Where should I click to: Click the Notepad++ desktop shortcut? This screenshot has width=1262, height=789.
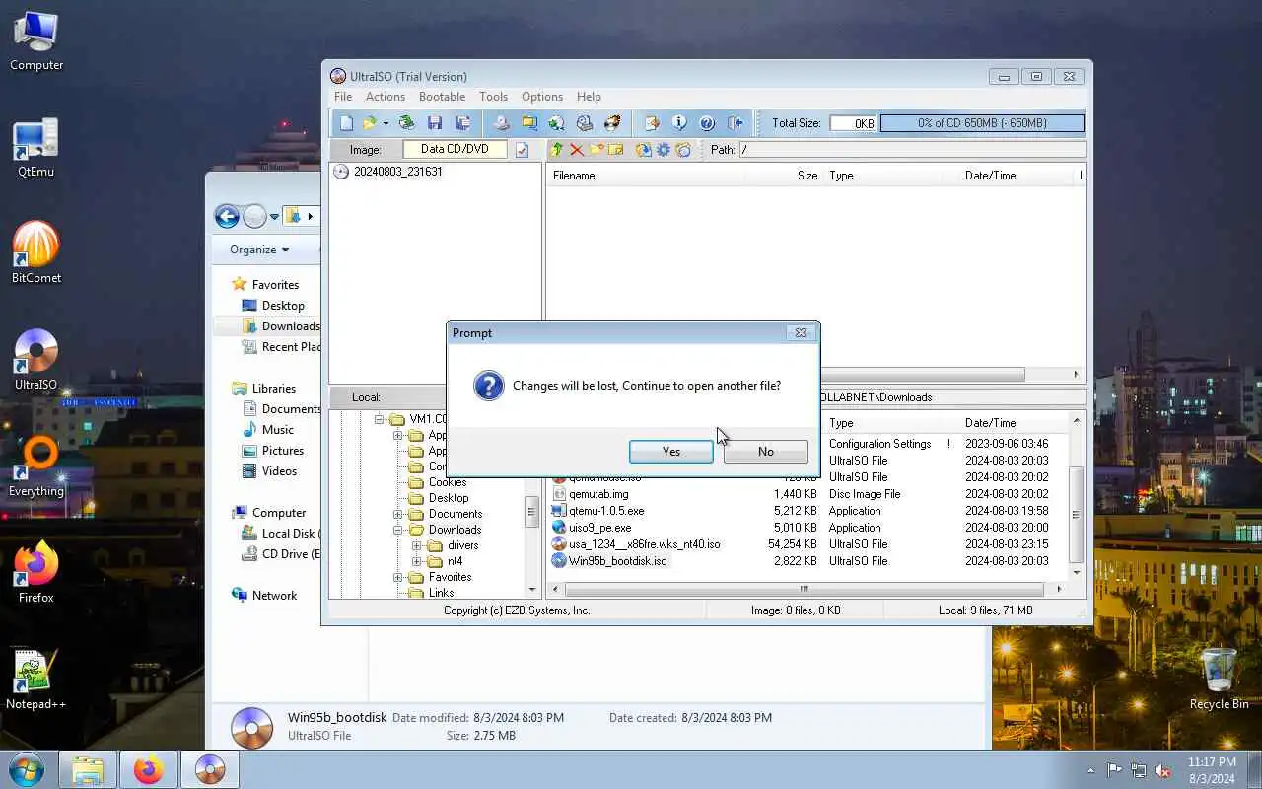(35, 680)
